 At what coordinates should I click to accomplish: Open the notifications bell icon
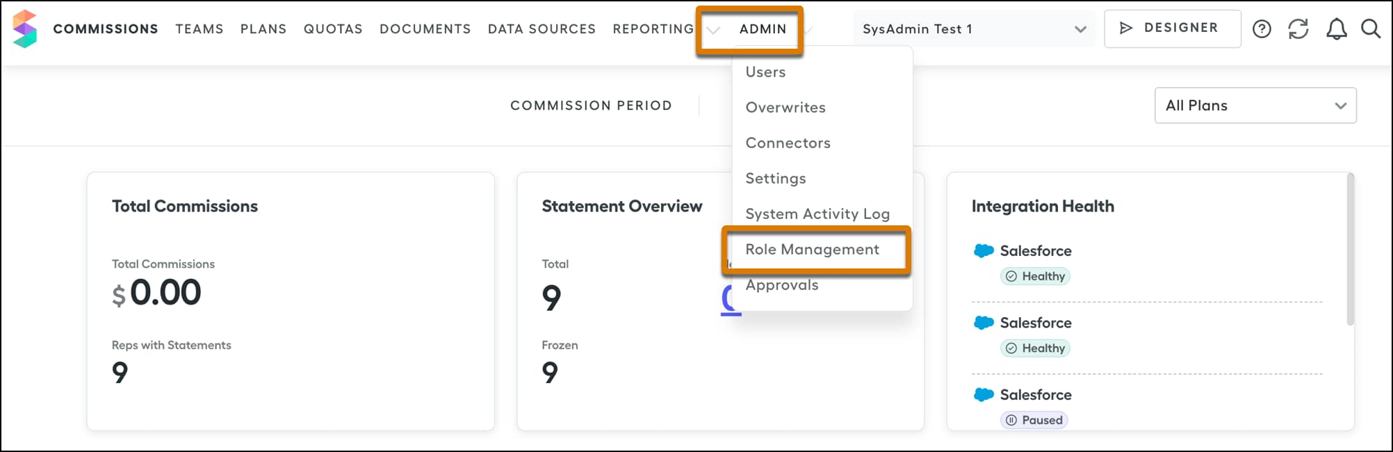tap(1336, 29)
